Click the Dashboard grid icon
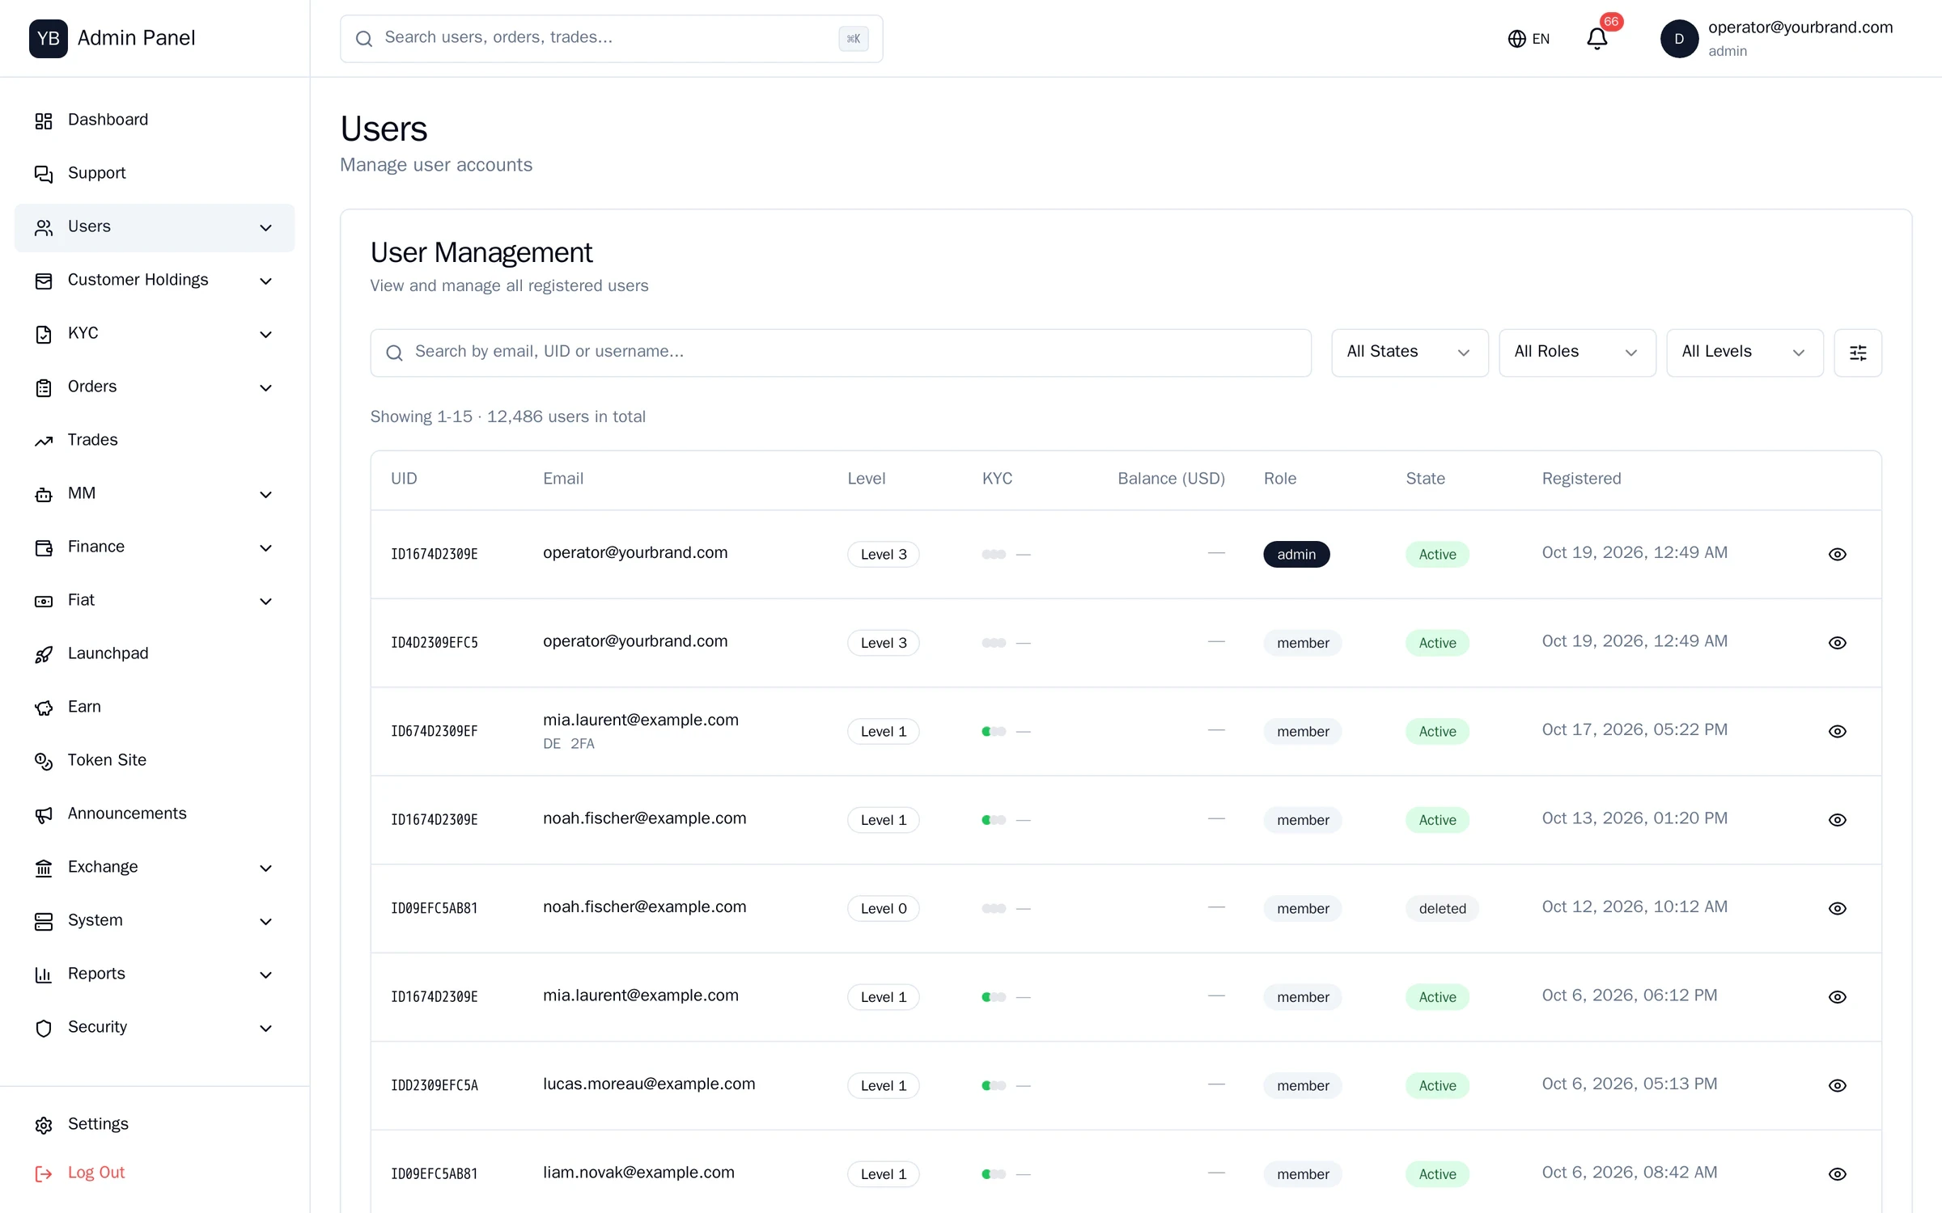 coord(44,120)
